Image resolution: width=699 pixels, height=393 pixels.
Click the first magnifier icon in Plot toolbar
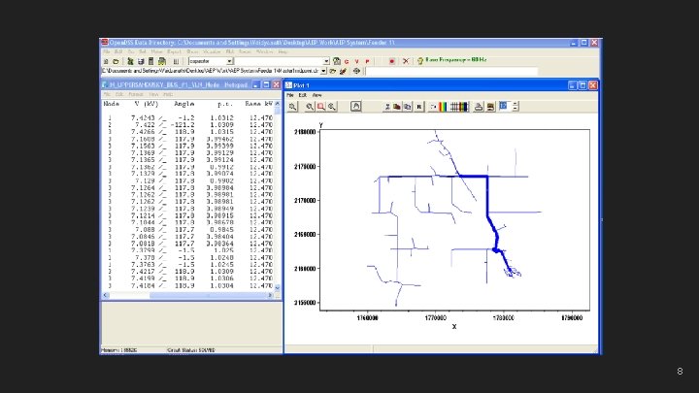pos(292,107)
